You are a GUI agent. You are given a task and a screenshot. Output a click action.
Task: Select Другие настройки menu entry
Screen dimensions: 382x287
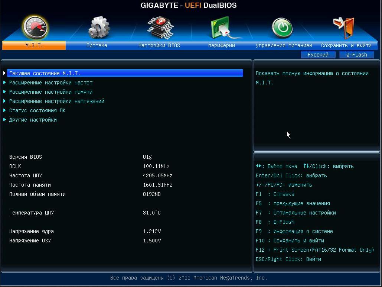pos(33,120)
